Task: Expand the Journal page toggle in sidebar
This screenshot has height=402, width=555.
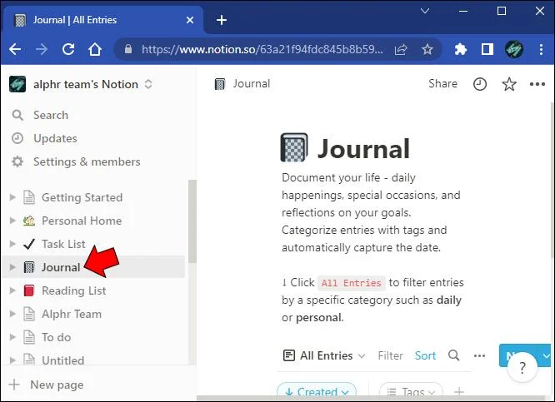Action: click(12, 267)
